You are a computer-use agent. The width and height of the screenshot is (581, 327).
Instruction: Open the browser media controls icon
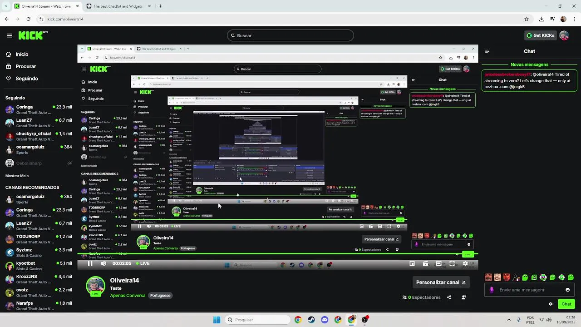[x=552, y=19]
